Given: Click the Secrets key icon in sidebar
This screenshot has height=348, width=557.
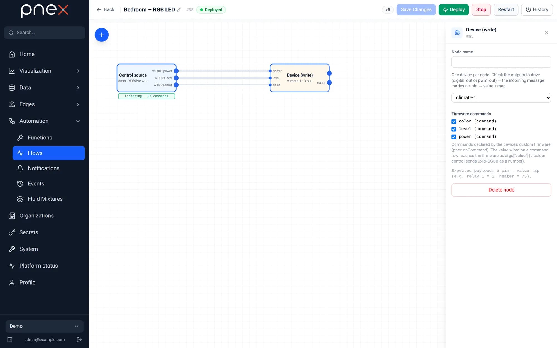Looking at the screenshot, I should (12, 232).
